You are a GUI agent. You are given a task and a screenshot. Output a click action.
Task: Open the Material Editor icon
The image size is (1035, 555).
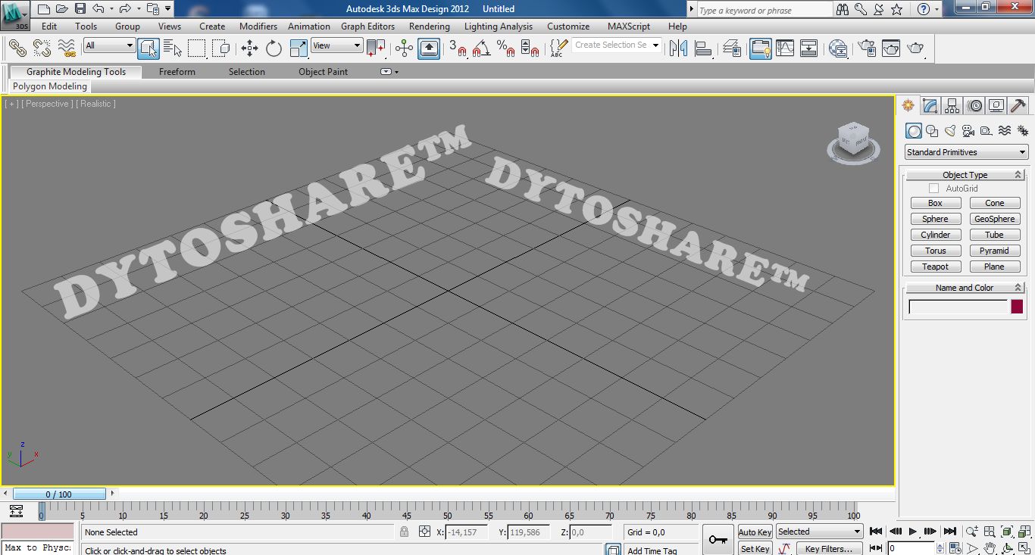[837, 48]
